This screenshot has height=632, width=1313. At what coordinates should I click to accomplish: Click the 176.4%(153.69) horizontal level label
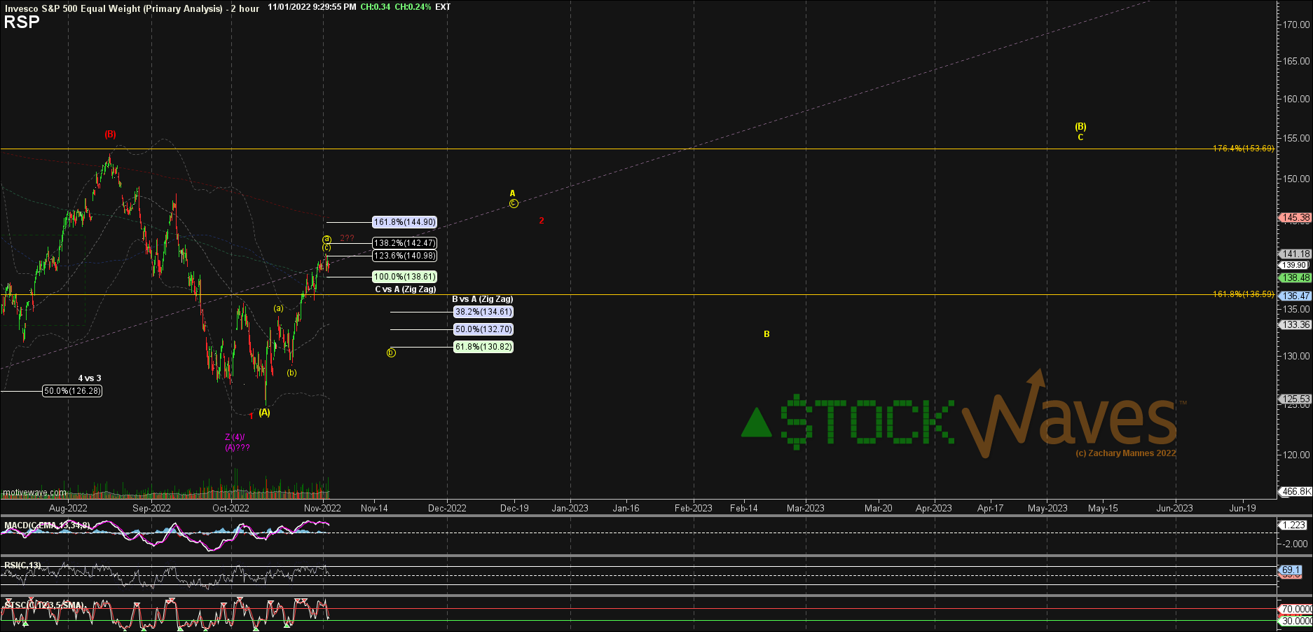pos(1243,149)
